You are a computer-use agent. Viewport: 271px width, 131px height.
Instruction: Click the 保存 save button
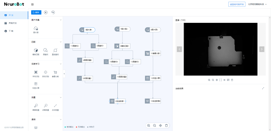tap(36, 12)
